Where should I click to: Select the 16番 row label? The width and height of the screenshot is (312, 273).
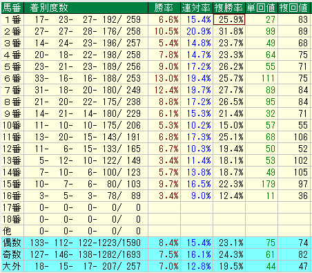coord(12,196)
